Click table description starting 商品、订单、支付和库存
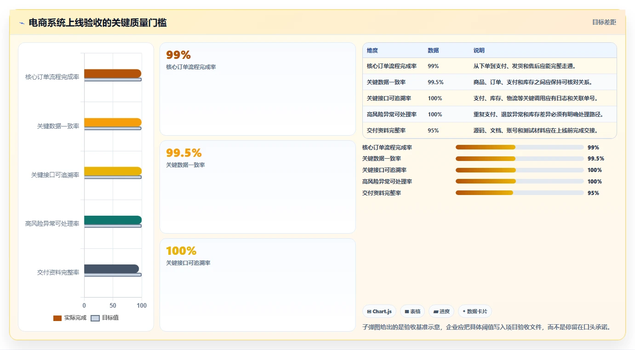Viewport: 635px width, 350px height. click(533, 82)
